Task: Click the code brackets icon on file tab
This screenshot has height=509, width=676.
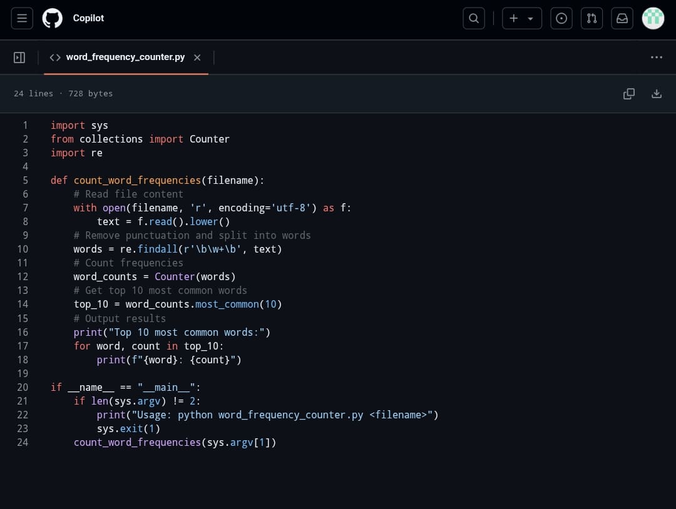Action: [x=55, y=58]
